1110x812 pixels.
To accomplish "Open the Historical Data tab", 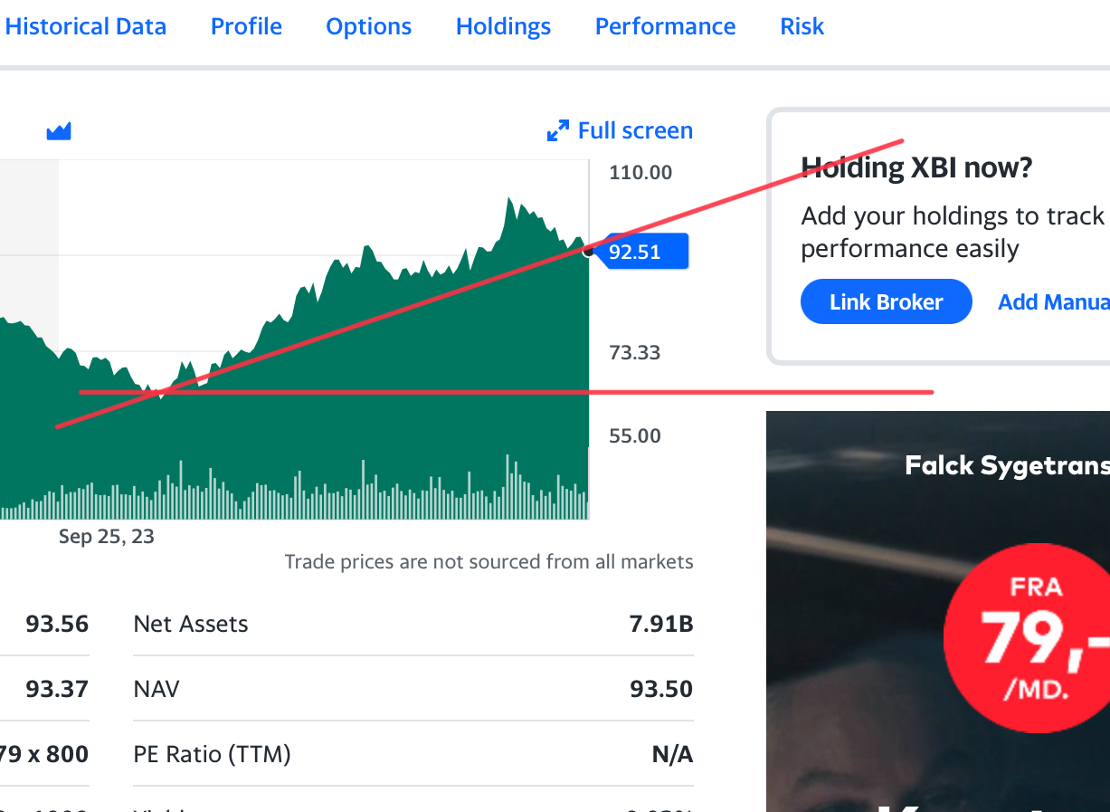I will 86,27.
